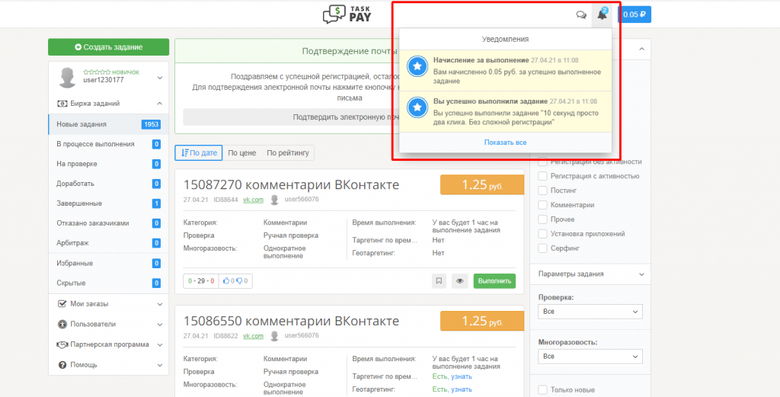Screen dimensions: 780x397
Task: Open В процессе выполнения tasks
Action: (108, 144)
